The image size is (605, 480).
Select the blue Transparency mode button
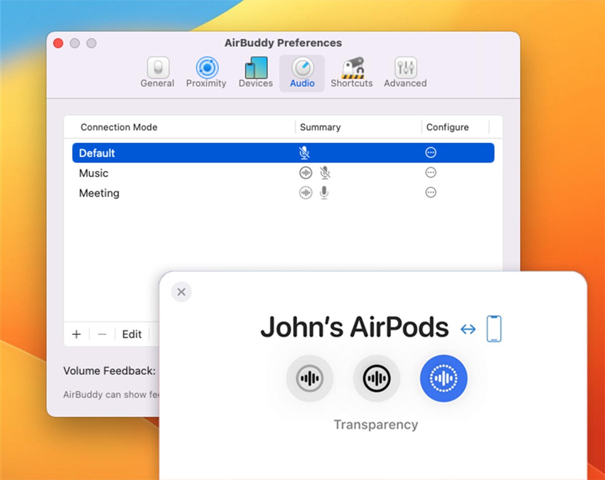444,378
